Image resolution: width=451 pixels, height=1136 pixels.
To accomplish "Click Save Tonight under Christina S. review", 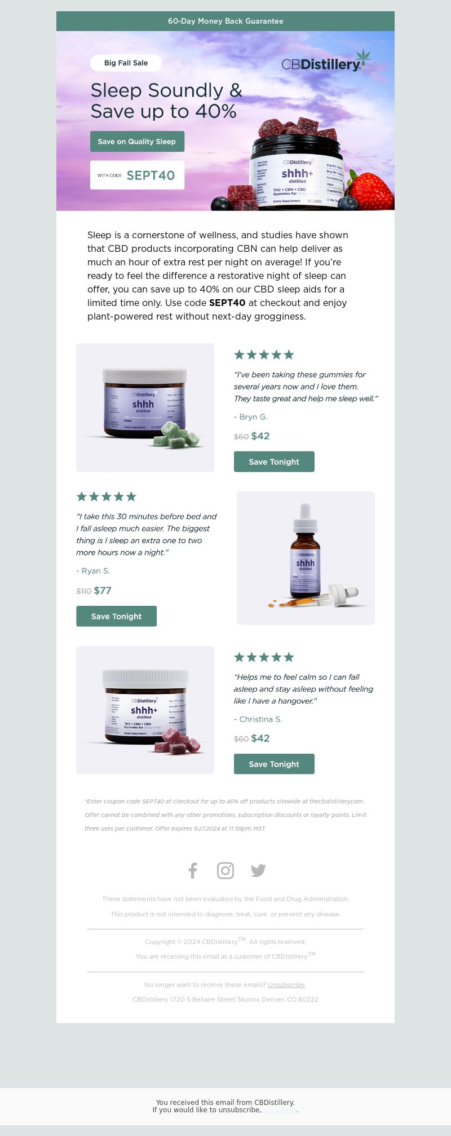I will coord(274,764).
